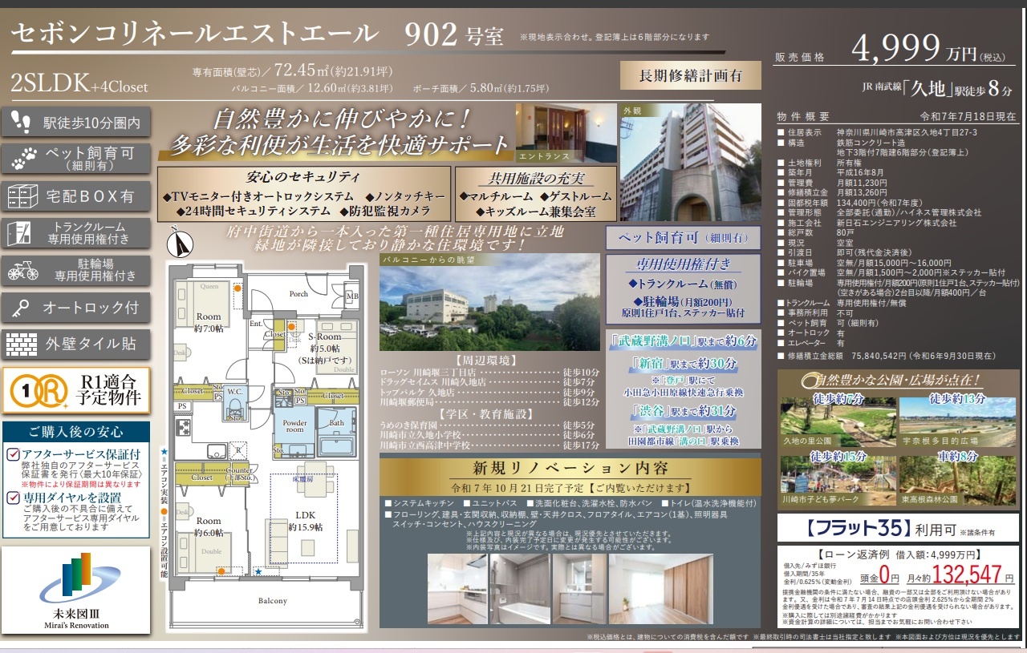Click the 長期修繕計画有 gold badge

click(691, 75)
